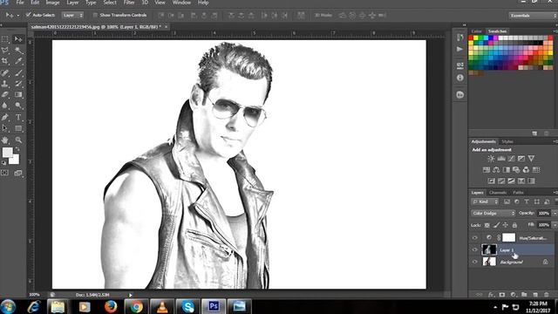Hide the Hue/Saturation adjustment layer

[474, 238]
